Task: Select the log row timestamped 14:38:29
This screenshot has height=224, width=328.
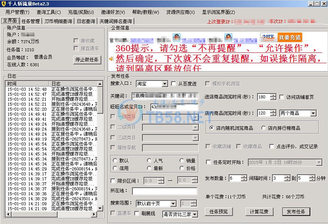Action: (51, 199)
